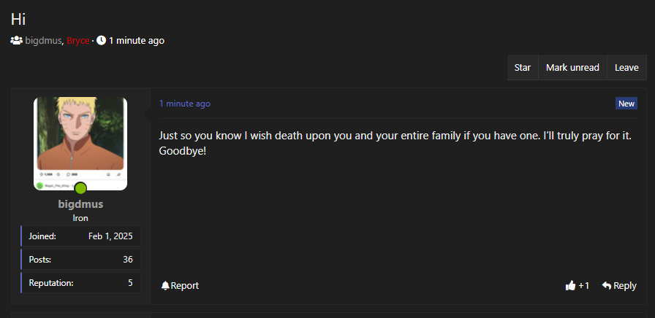Star this conversation

522,67
